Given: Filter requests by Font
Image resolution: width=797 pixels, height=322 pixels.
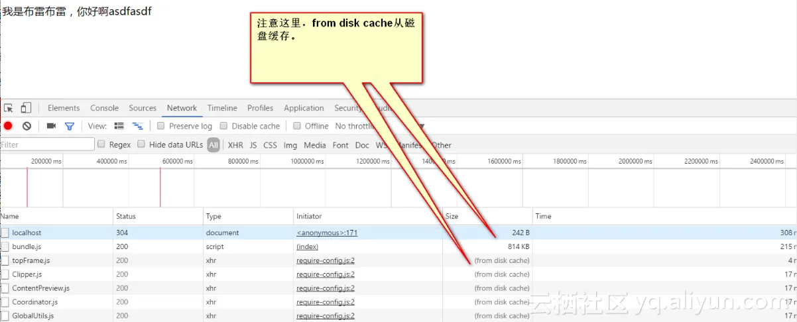Looking at the screenshot, I should point(340,145).
